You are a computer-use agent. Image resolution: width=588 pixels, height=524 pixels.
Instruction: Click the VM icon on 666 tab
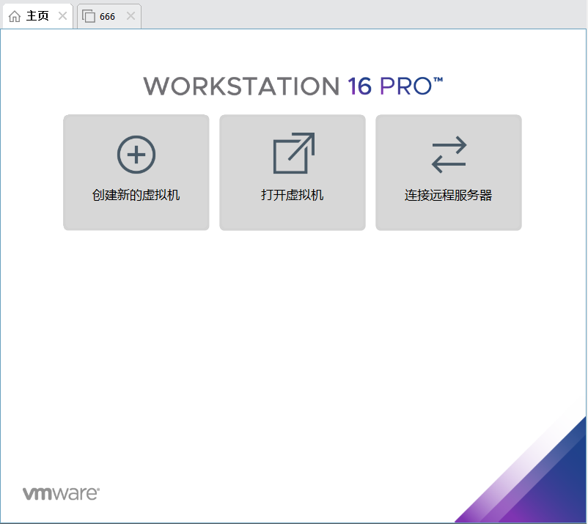pos(89,16)
